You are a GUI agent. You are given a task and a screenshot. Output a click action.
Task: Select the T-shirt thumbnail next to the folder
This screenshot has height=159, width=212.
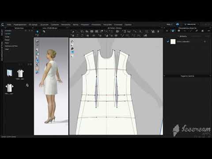click(x=20, y=73)
